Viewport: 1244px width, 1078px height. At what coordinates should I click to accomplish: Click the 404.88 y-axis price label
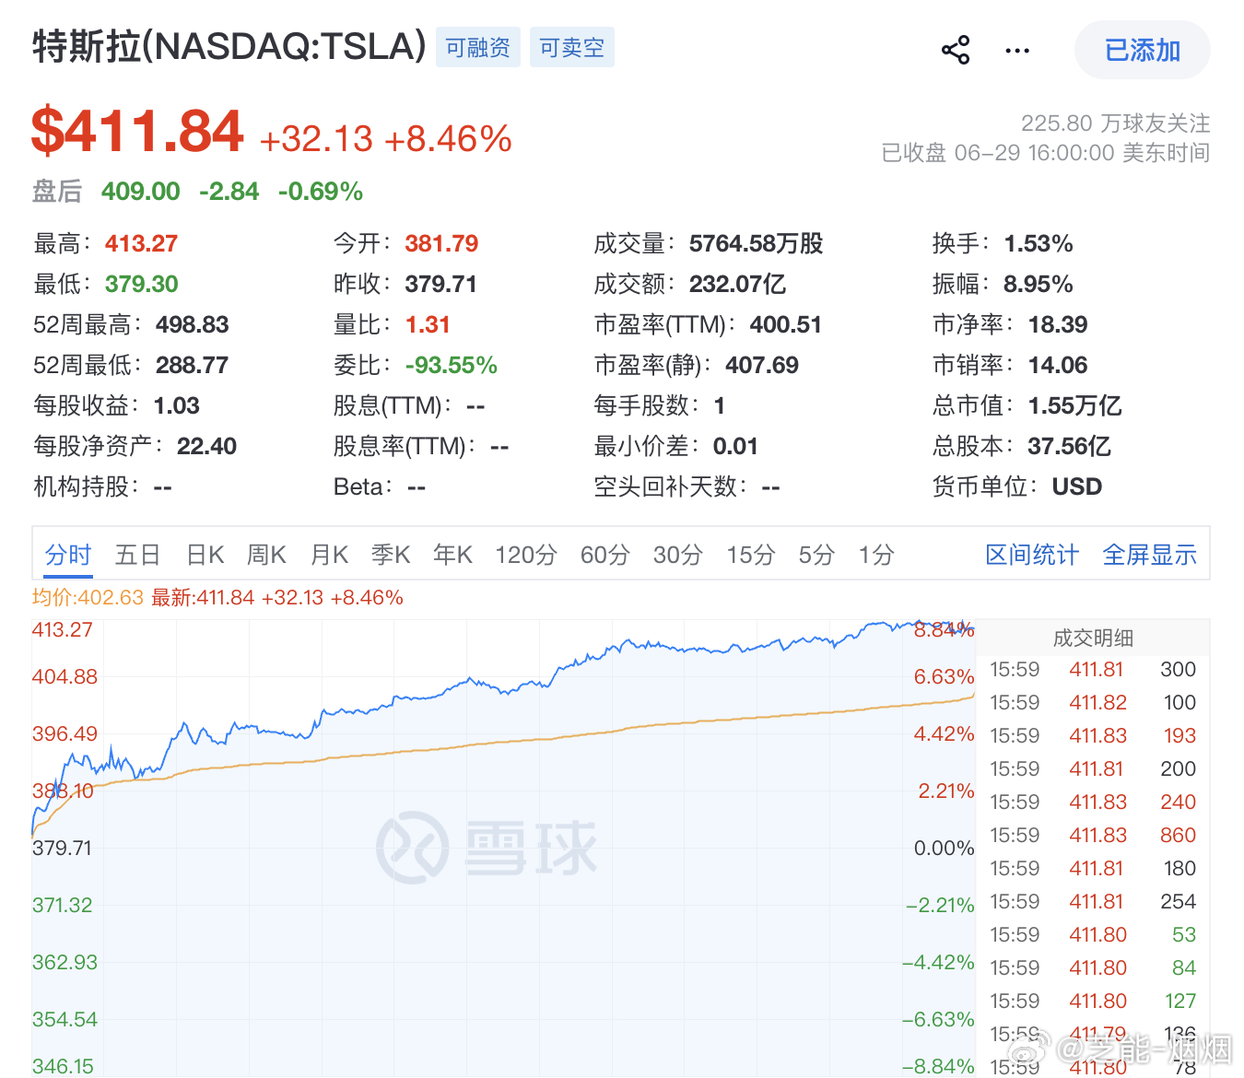pos(65,677)
